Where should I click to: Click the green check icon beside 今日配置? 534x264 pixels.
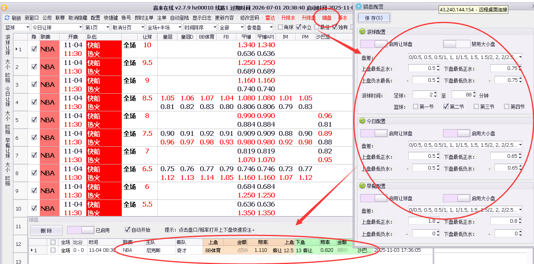[362, 121]
